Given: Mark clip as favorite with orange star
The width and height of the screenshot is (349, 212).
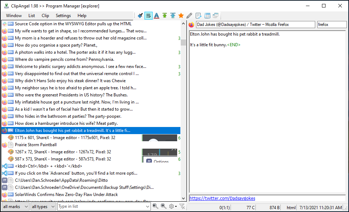Looking at the screenshot, I should pos(181,16).
